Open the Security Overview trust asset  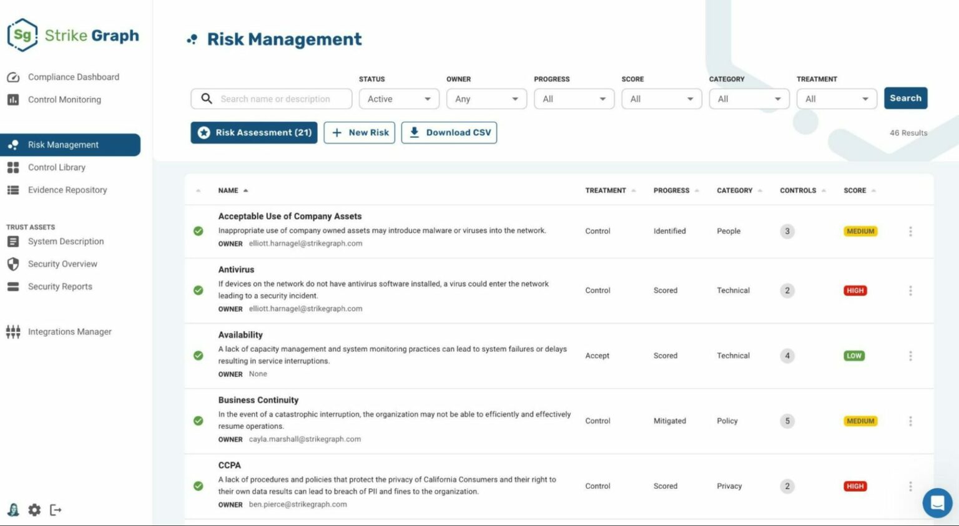coord(62,263)
